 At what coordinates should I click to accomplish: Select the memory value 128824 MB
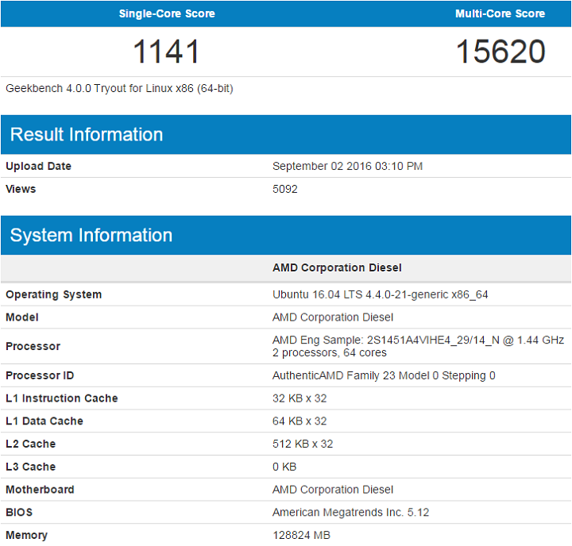pyautogui.click(x=301, y=536)
